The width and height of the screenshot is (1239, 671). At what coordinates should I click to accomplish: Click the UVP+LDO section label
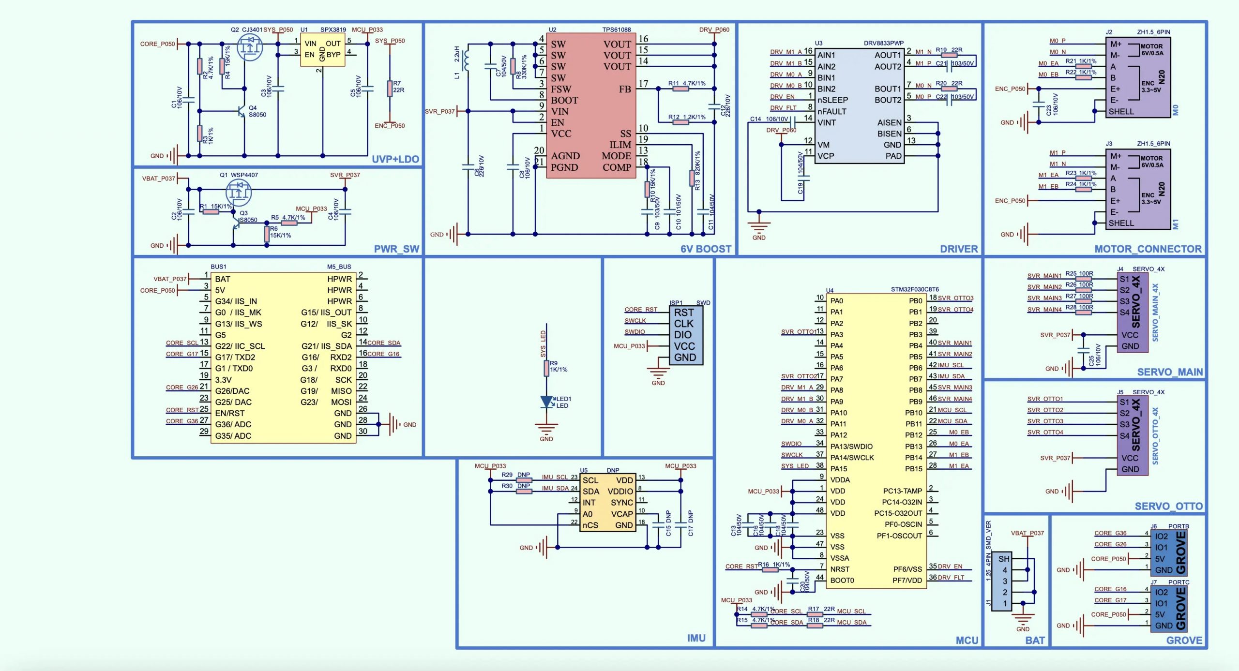(x=395, y=159)
